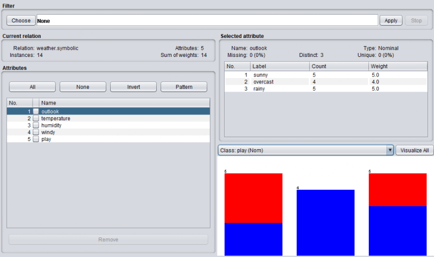
Task: Open the Pattern selection button
Action: (184, 87)
